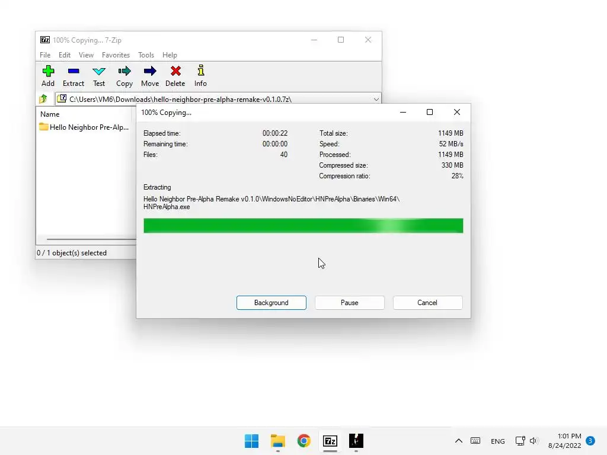The width and height of the screenshot is (607, 455).
Task: Click the Hello Neighbor game taskbar icon
Action: [x=356, y=441]
